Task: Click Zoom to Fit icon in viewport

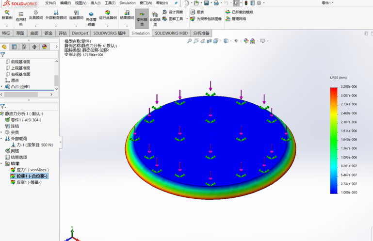Action: pyautogui.click(x=189, y=41)
